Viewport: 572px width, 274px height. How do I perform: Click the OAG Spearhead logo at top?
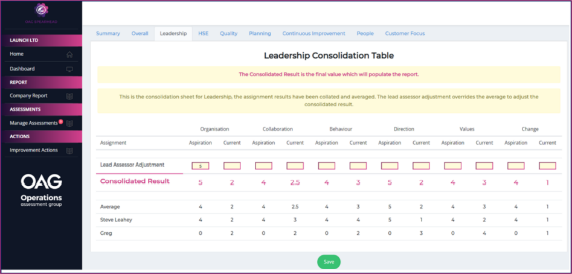point(41,10)
